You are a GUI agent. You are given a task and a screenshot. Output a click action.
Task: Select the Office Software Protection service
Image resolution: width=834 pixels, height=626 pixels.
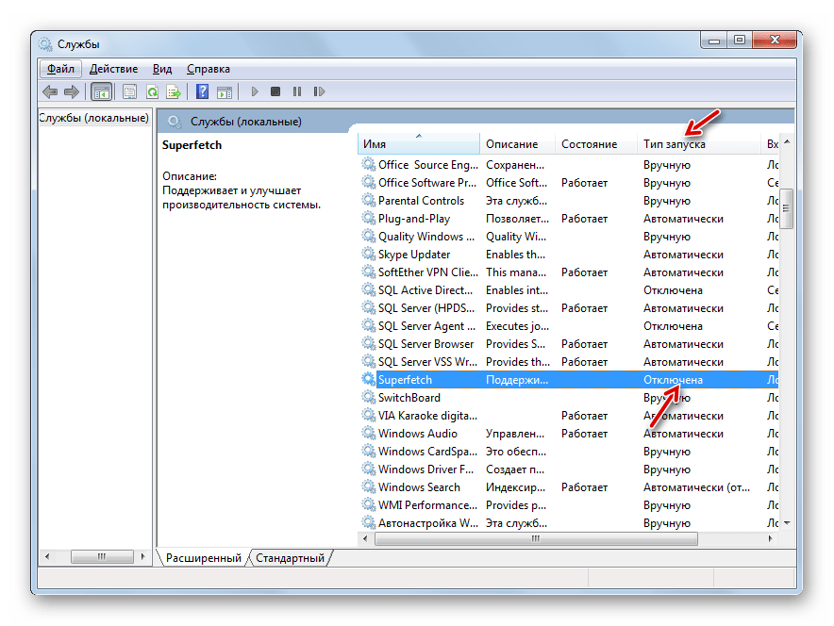[x=568, y=183]
